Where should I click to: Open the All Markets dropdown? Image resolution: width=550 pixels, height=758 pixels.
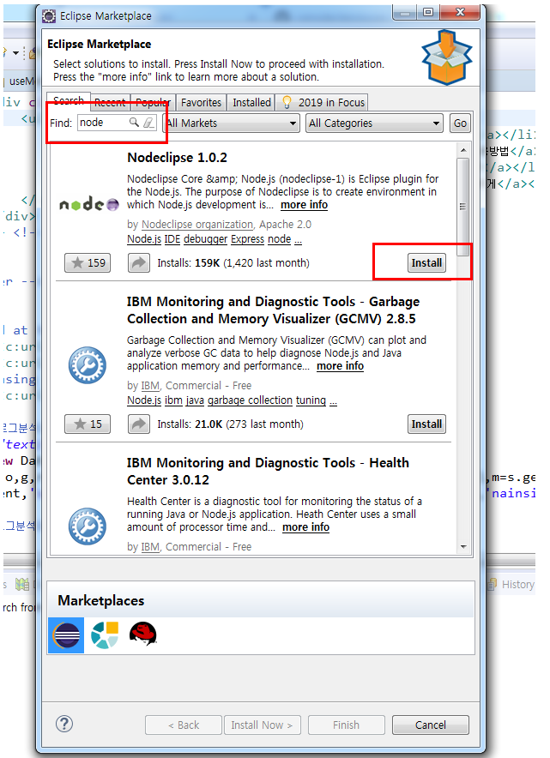pos(232,123)
